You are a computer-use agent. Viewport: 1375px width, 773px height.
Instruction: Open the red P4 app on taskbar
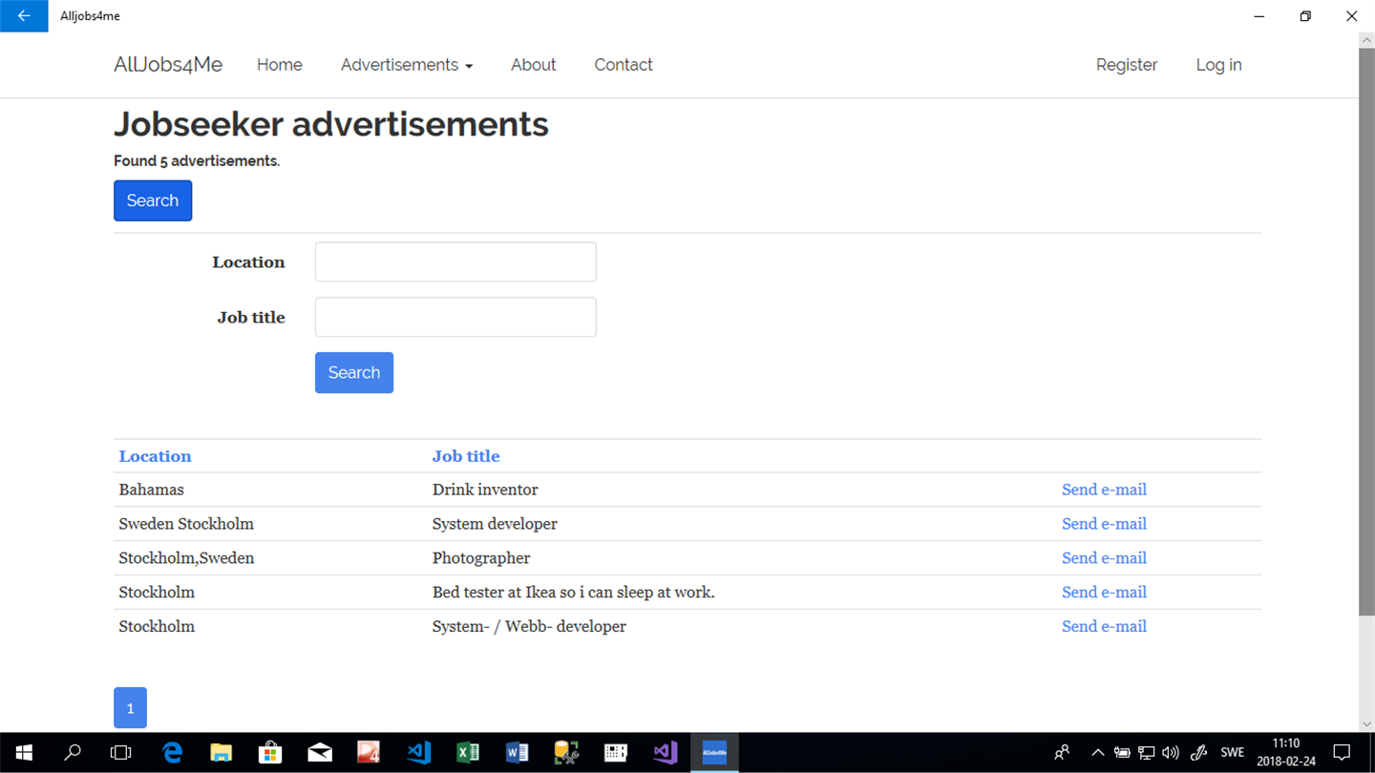pos(369,753)
